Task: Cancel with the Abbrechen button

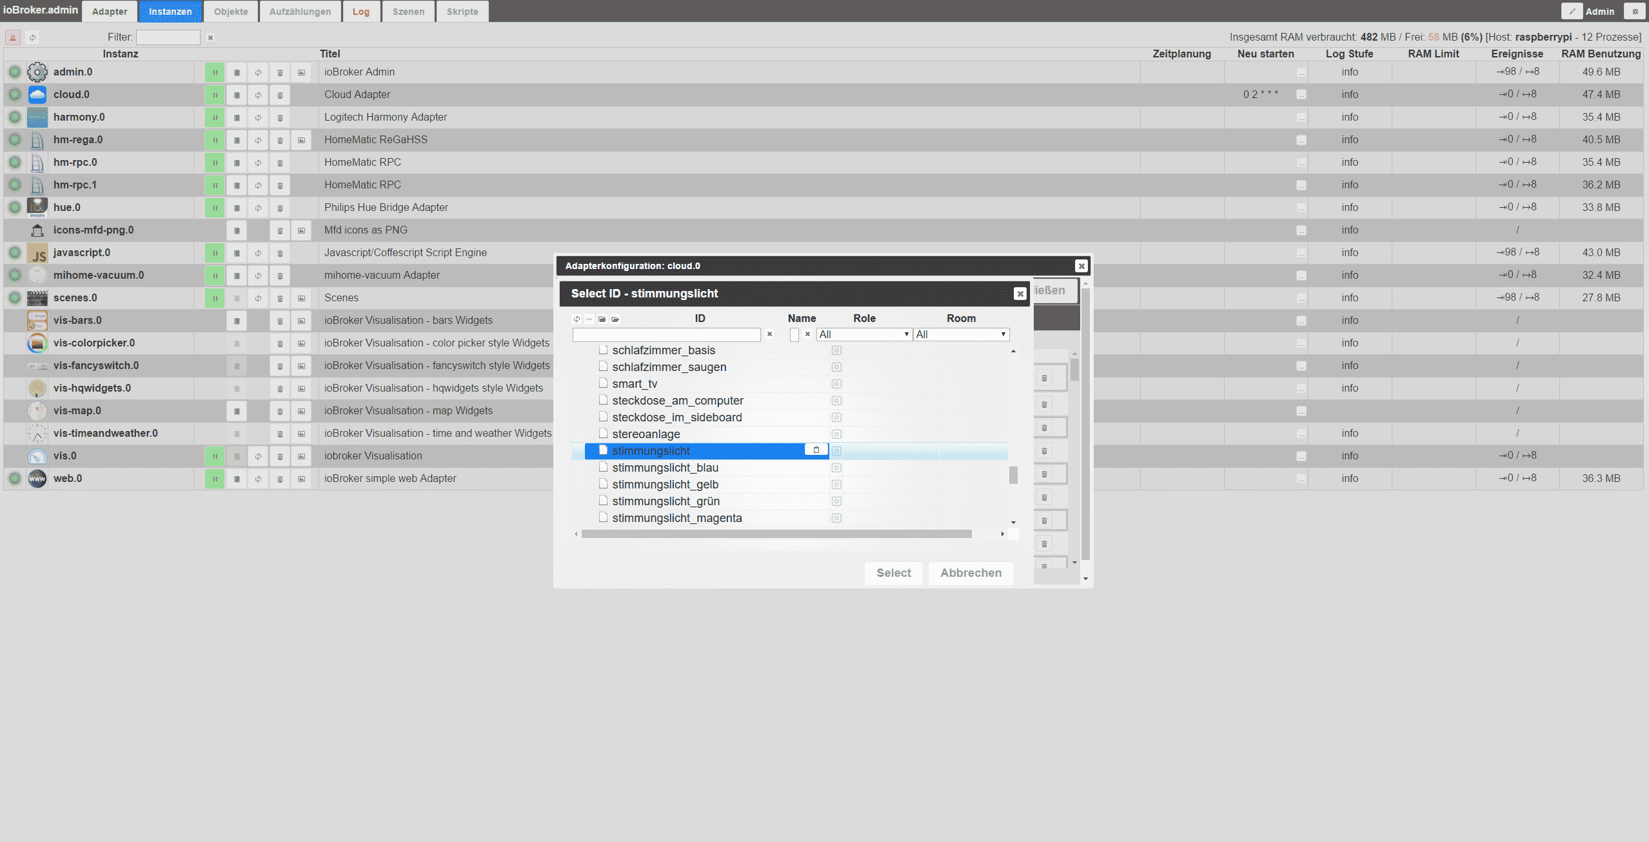Action: [x=971, y=573]
